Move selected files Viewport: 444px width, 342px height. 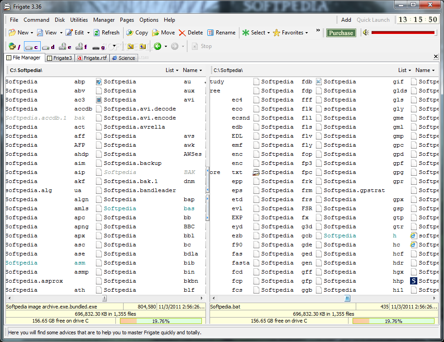163,33
